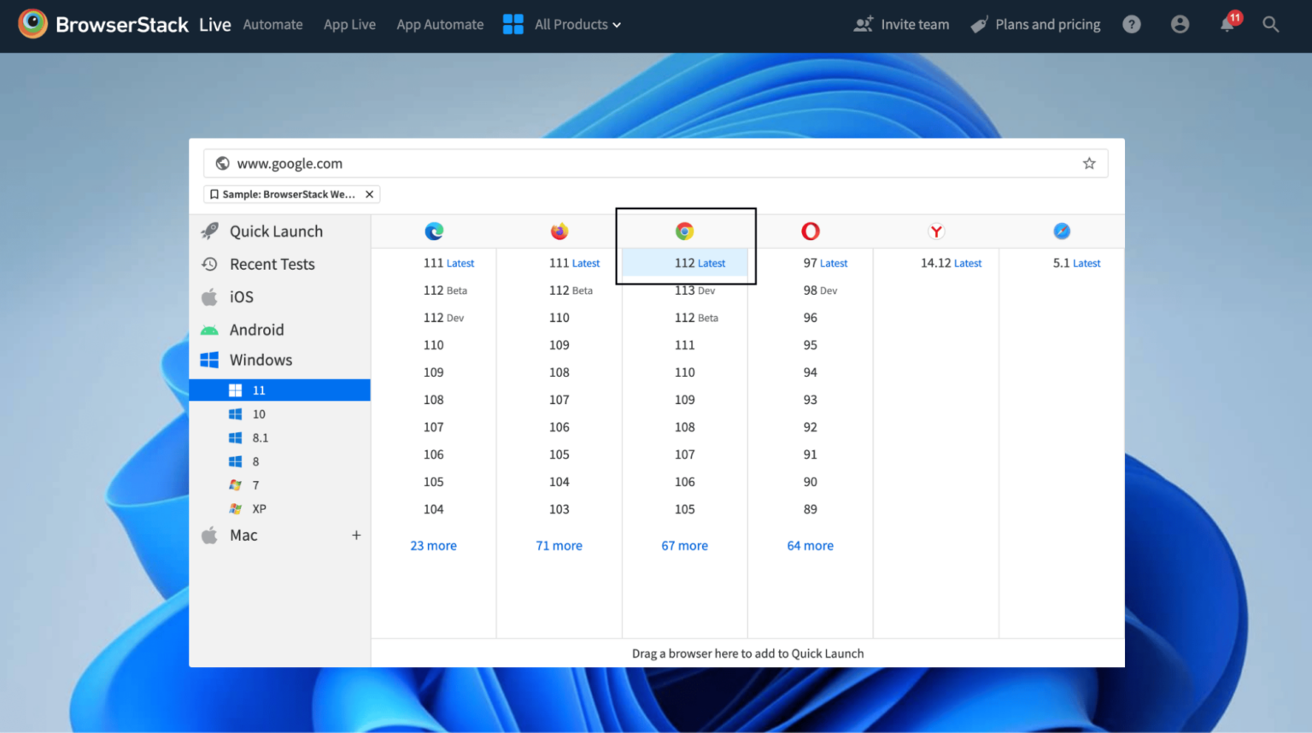Open the Recent Tests menu item

tap(272, 264)
